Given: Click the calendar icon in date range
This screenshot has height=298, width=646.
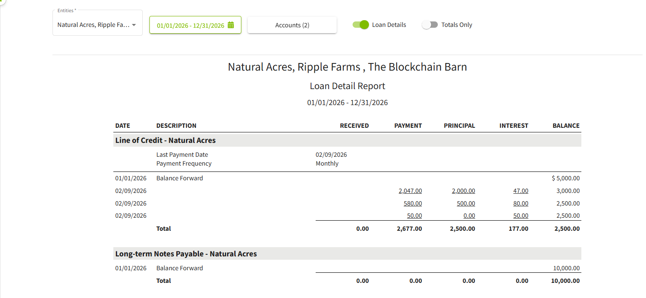Looking at the screenshot, I should point(230,25).
